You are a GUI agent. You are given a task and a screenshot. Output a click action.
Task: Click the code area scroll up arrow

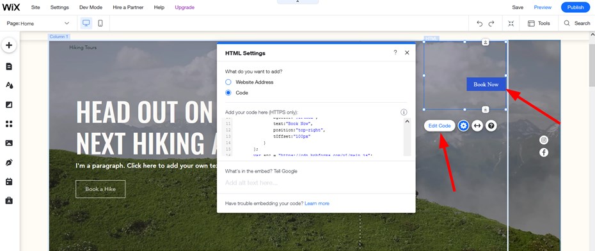(407, 121)
